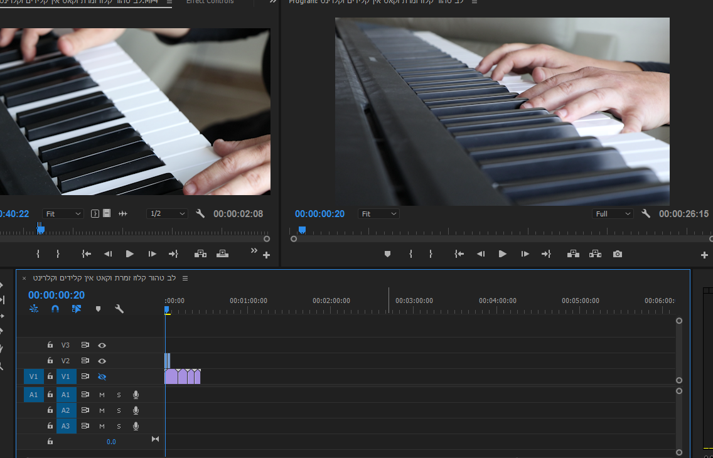The width and height of the screenshot is (713, 458).
Task: Click Source monitor playhead marker
Action: click(x=40, y=228)
